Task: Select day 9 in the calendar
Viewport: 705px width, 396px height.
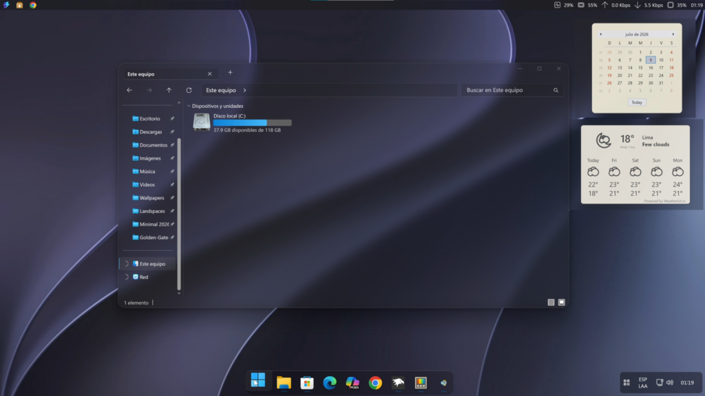Action: 651,60
